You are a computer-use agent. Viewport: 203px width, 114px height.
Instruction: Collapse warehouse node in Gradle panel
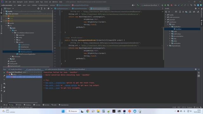click(x=166, y=22)
